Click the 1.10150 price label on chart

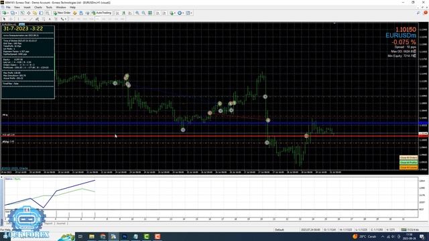[x=406, y=29]
